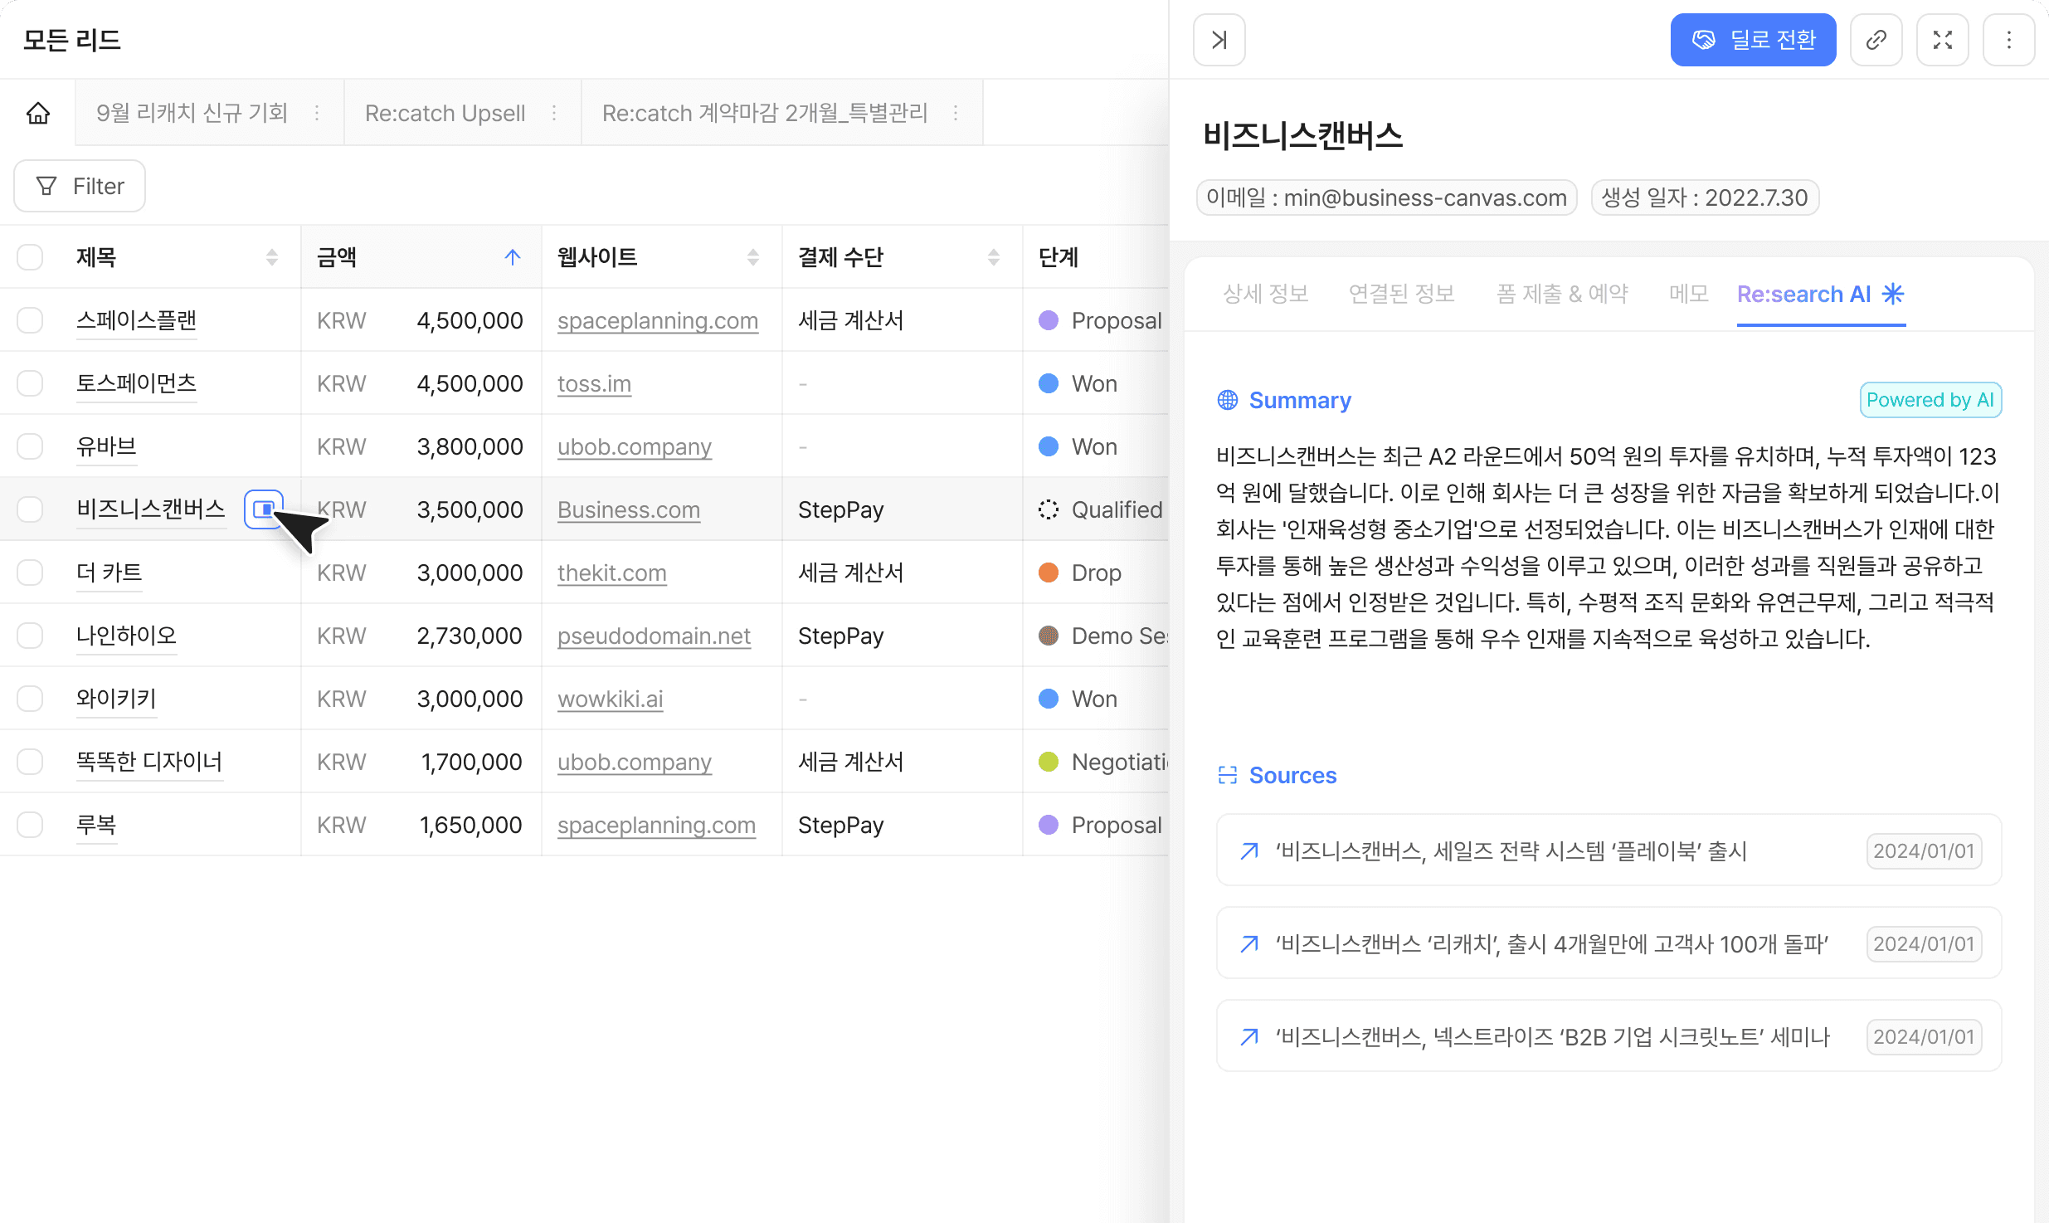2049x1223 pixels.
Task: Click the 딜로 전환 button
Action: (x=1753, y=40)
